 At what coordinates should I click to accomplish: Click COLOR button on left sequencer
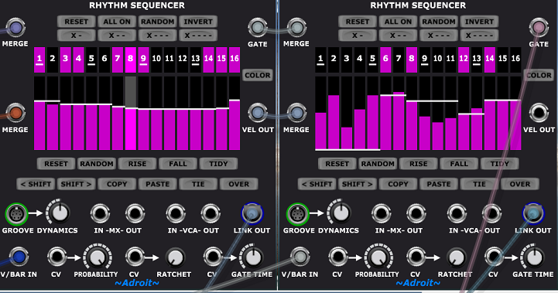[x=258, y=76]
